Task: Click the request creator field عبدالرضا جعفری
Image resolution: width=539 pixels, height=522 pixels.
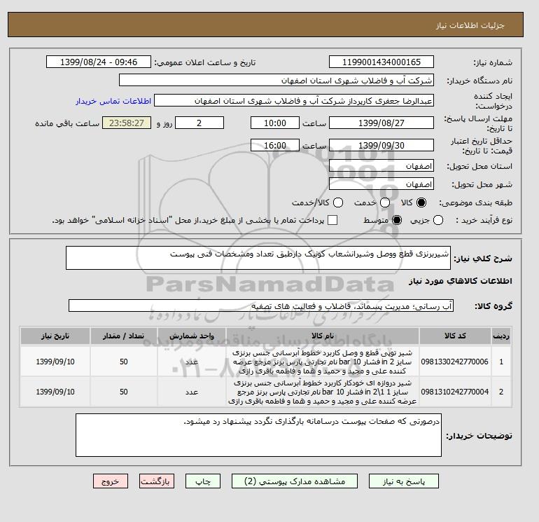Action: click(294, 101)
